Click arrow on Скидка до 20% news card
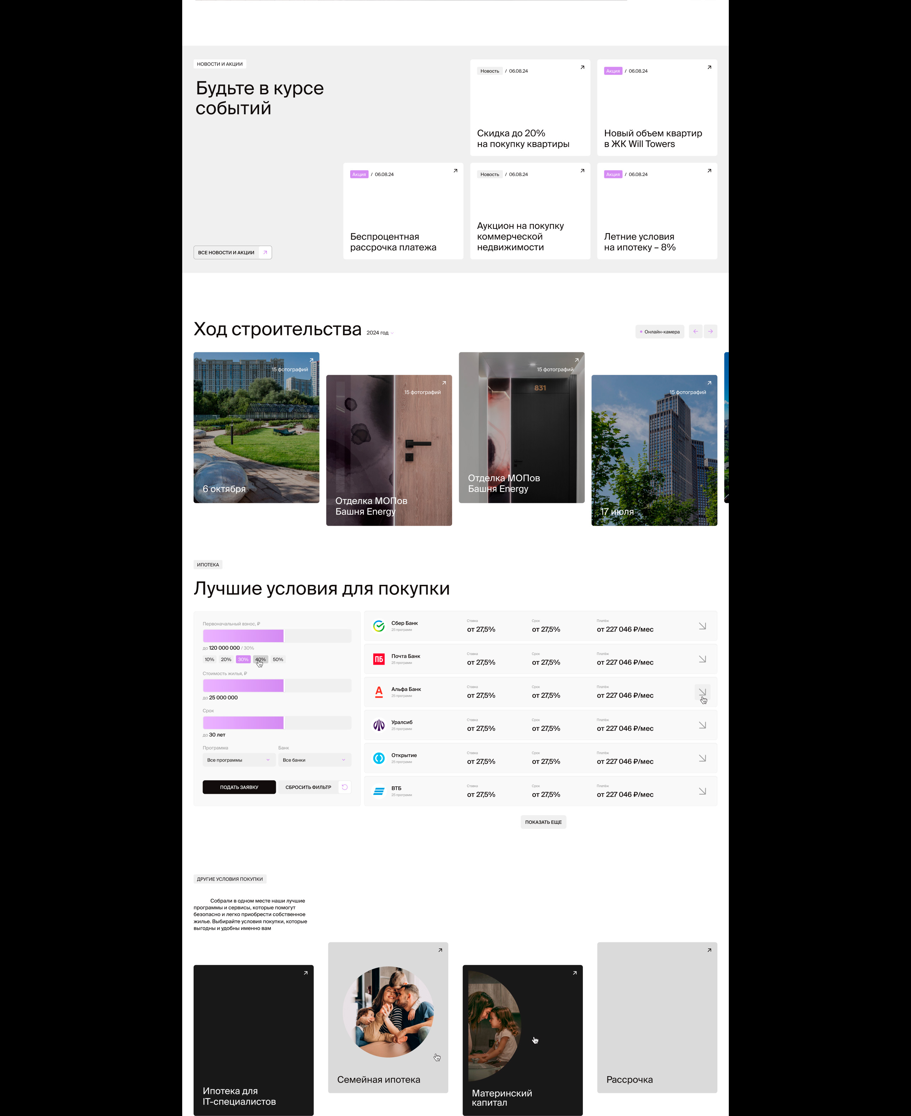The width and height of the screenshot is (911, 1116). (582, 67)
